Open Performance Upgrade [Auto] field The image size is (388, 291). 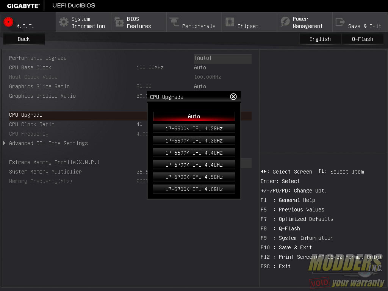click(223, 58)
